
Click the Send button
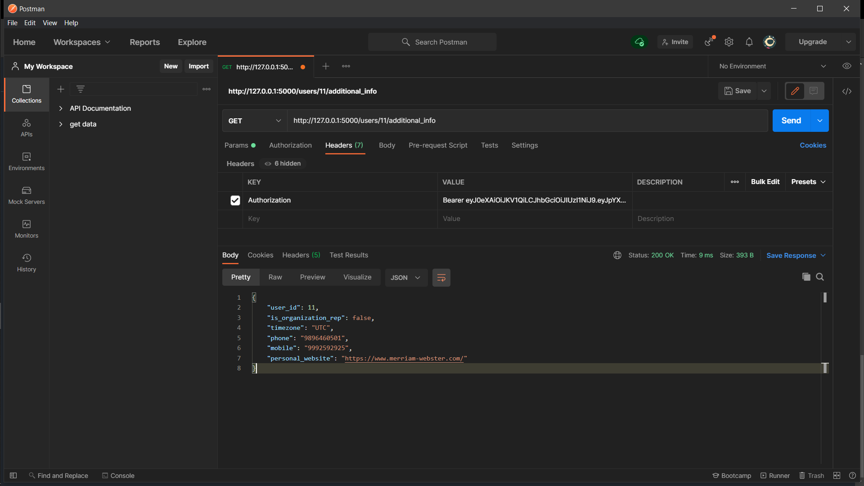pyautogui.click(x=791, y=121)
